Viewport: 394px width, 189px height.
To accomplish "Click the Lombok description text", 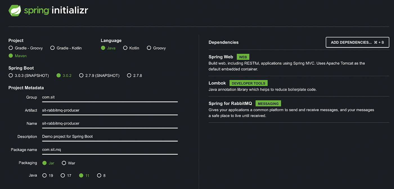I will [x=263, y=90].
